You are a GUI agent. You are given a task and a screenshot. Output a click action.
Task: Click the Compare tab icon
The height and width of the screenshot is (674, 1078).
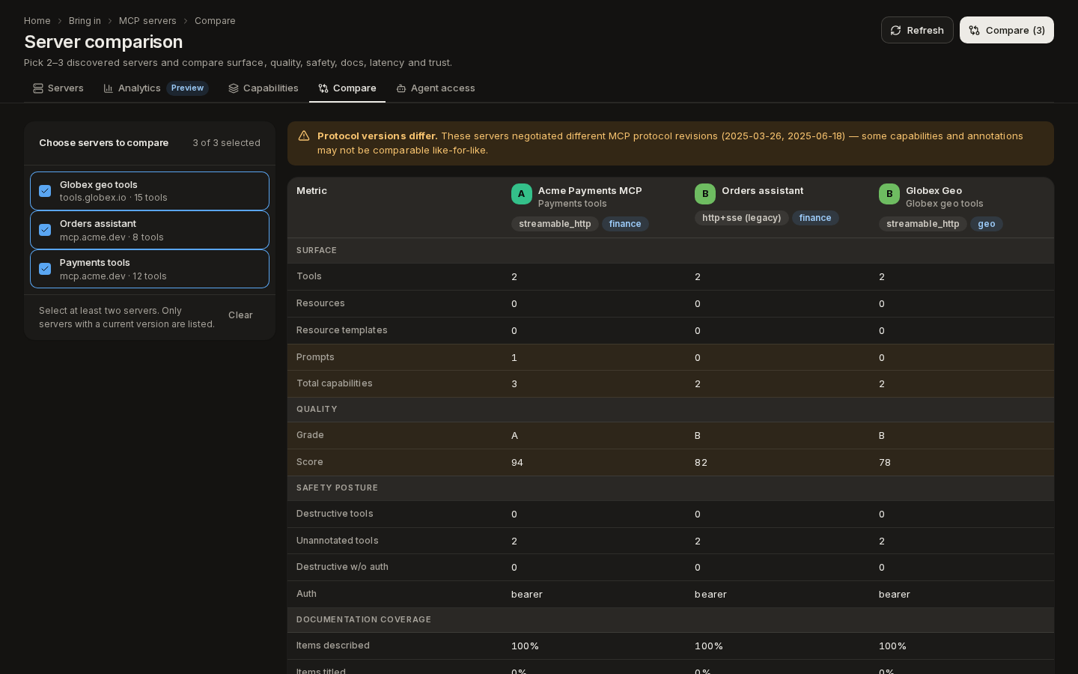pos(323,88)
